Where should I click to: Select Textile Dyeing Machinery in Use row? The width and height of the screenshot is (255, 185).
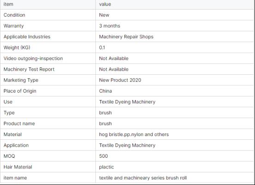(x=127, y=102)
